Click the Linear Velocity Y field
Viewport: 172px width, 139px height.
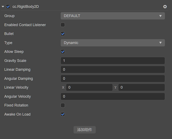[x=141, y=87]
